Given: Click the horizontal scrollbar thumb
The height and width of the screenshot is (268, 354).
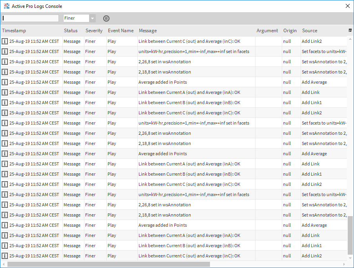Looking at the screenshot, I should point(108,264).
